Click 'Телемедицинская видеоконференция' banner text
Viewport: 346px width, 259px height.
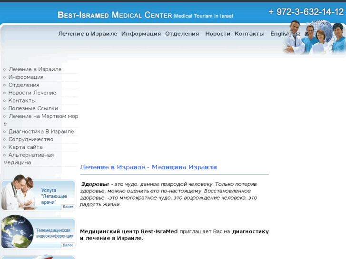pyautogui.click(x=55, y=233)
